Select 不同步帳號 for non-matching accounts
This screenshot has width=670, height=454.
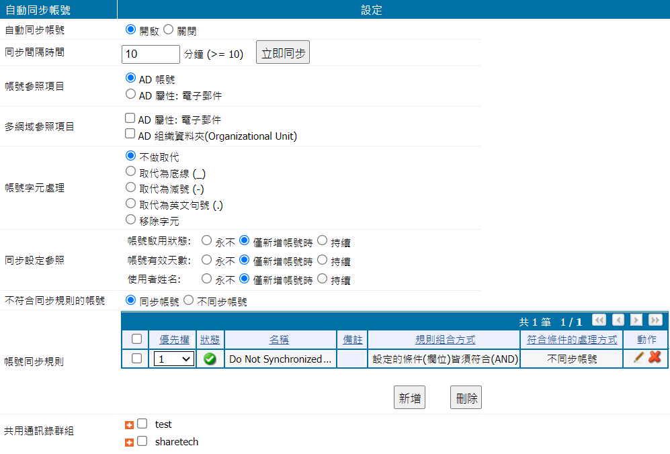coord(189,302)
